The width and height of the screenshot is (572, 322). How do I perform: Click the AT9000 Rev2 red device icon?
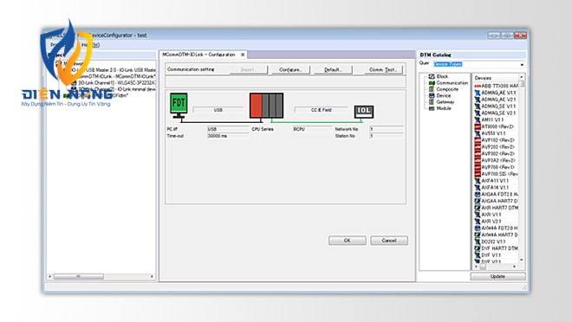[x=478, y=126]
